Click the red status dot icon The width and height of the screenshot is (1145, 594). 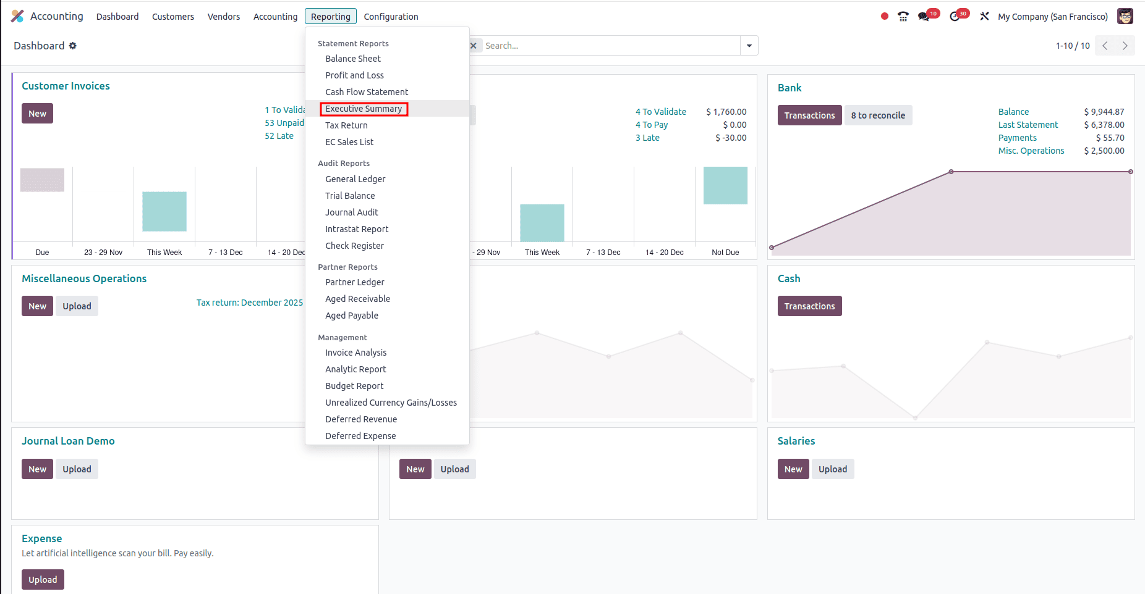(883, 15)
